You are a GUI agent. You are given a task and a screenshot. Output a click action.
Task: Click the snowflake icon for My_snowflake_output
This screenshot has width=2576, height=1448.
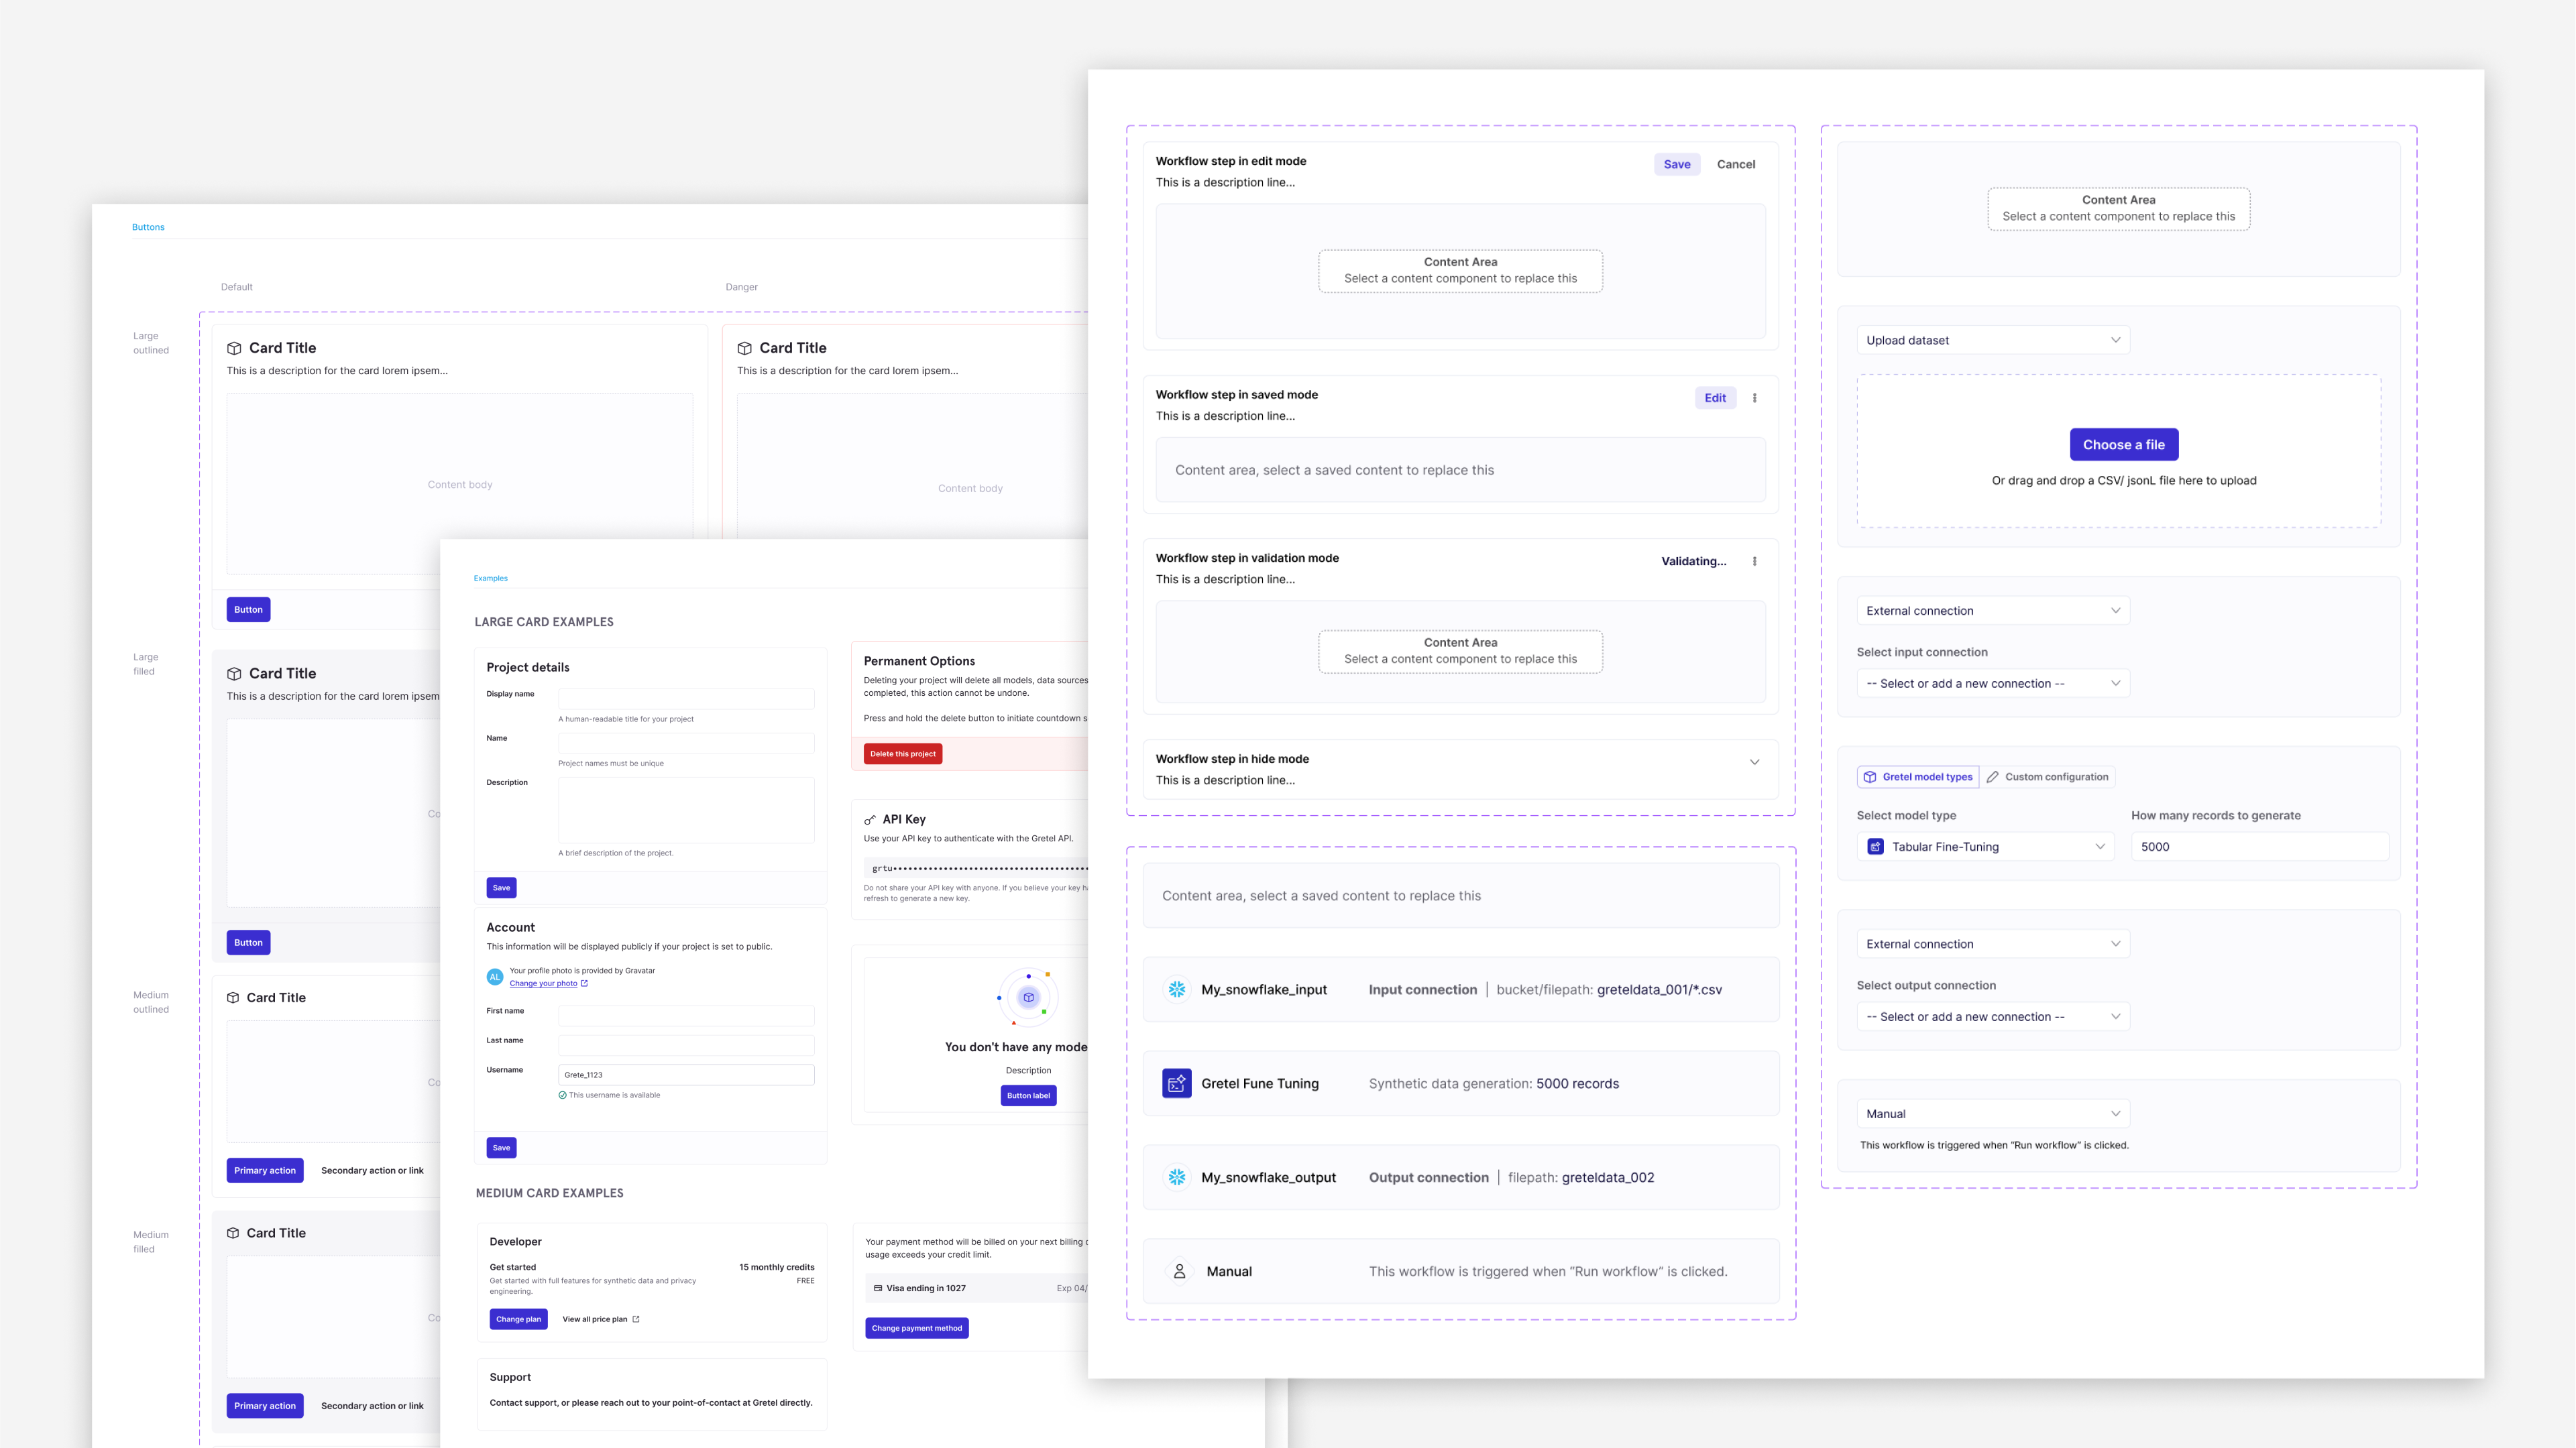1177,1177
